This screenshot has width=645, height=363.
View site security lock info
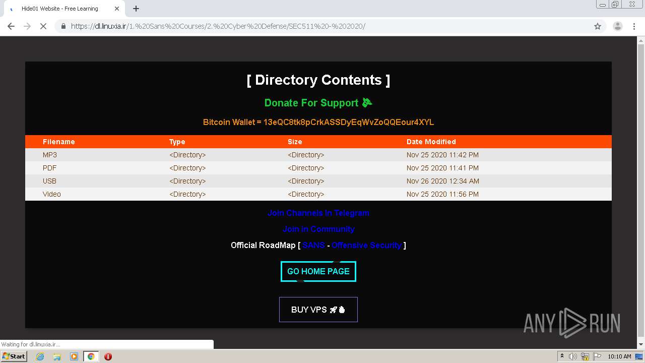point(63,26)
